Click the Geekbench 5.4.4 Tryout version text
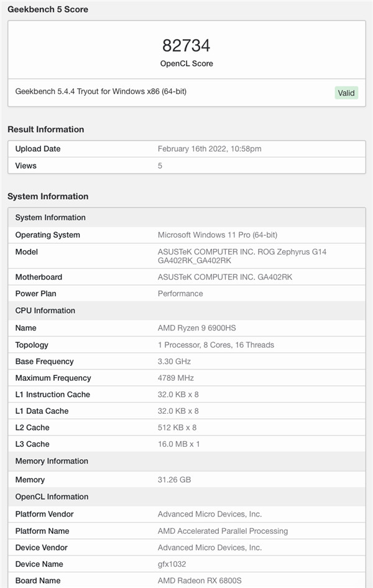 click(x=101, y=91)
